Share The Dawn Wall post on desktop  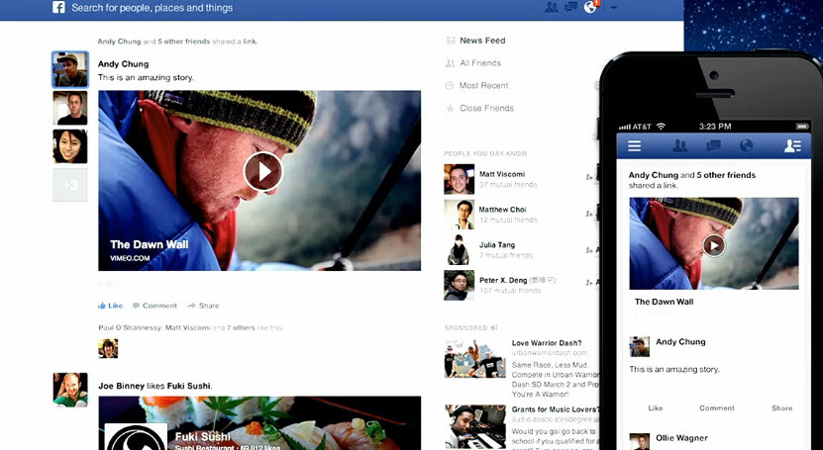click(x=203, y=306)
